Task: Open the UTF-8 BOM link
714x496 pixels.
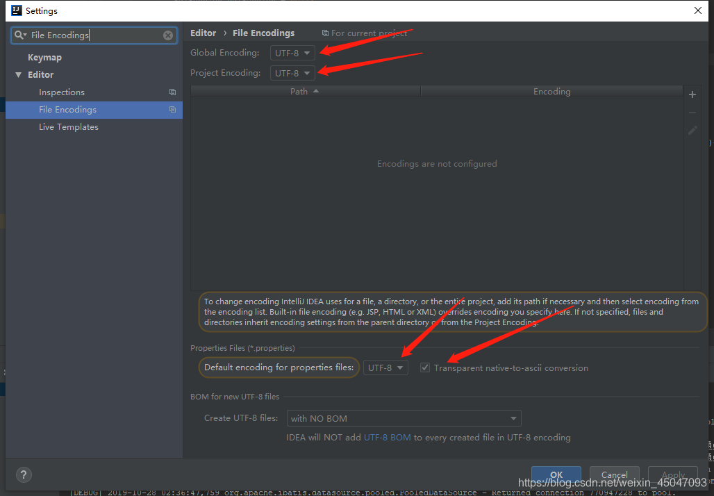Action: [387, 437]
